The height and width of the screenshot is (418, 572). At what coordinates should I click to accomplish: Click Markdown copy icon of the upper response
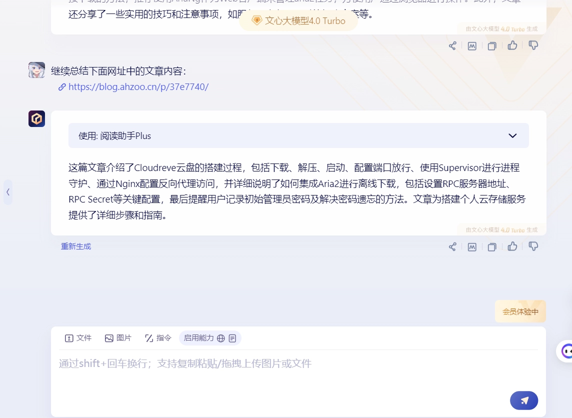pyautogui.click(x=472, y=46)
